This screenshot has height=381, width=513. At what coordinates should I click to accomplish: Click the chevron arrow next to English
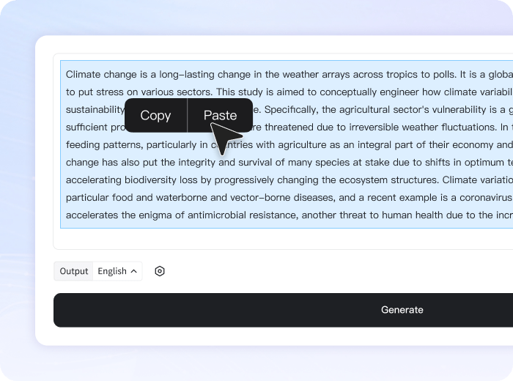134,271
